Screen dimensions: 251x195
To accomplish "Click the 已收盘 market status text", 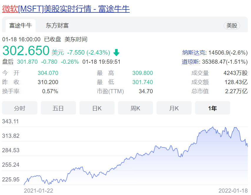I will tap(52, 39).
